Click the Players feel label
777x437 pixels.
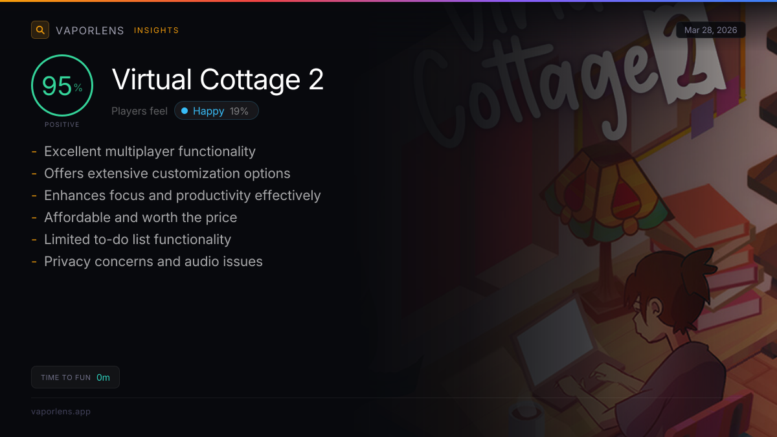click(x=139, y=111)
